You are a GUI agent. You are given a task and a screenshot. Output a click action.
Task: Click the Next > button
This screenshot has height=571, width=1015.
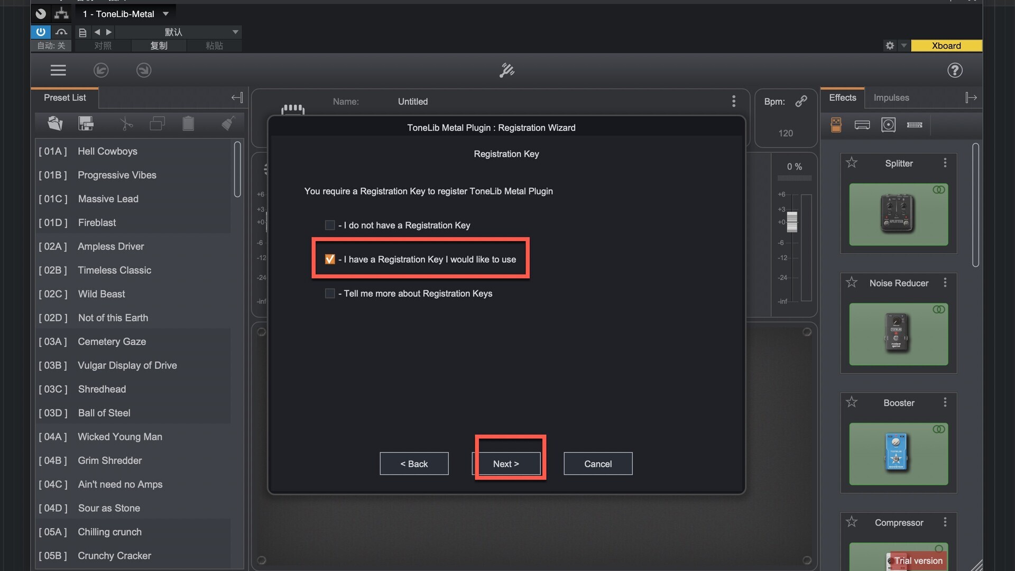(506, 464)
